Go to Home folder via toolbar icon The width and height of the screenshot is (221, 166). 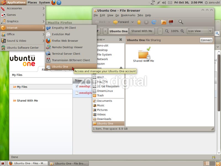click(x=164, y=22)
